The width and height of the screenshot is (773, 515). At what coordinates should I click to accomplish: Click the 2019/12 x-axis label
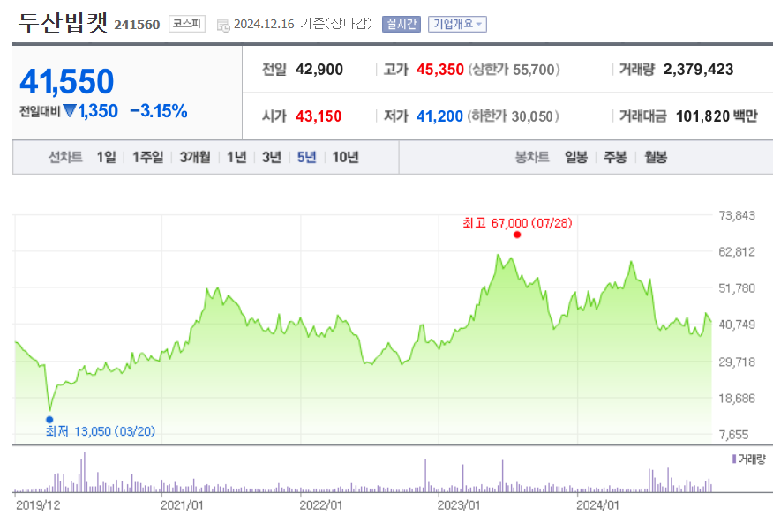(38, 505)
